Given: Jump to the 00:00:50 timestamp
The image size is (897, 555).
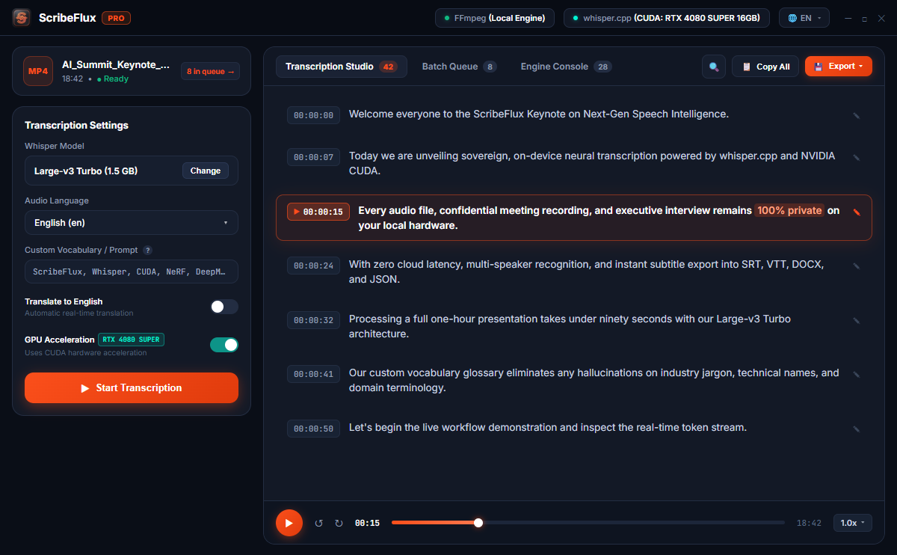Looking at the screenshot, I should [314, 429].
